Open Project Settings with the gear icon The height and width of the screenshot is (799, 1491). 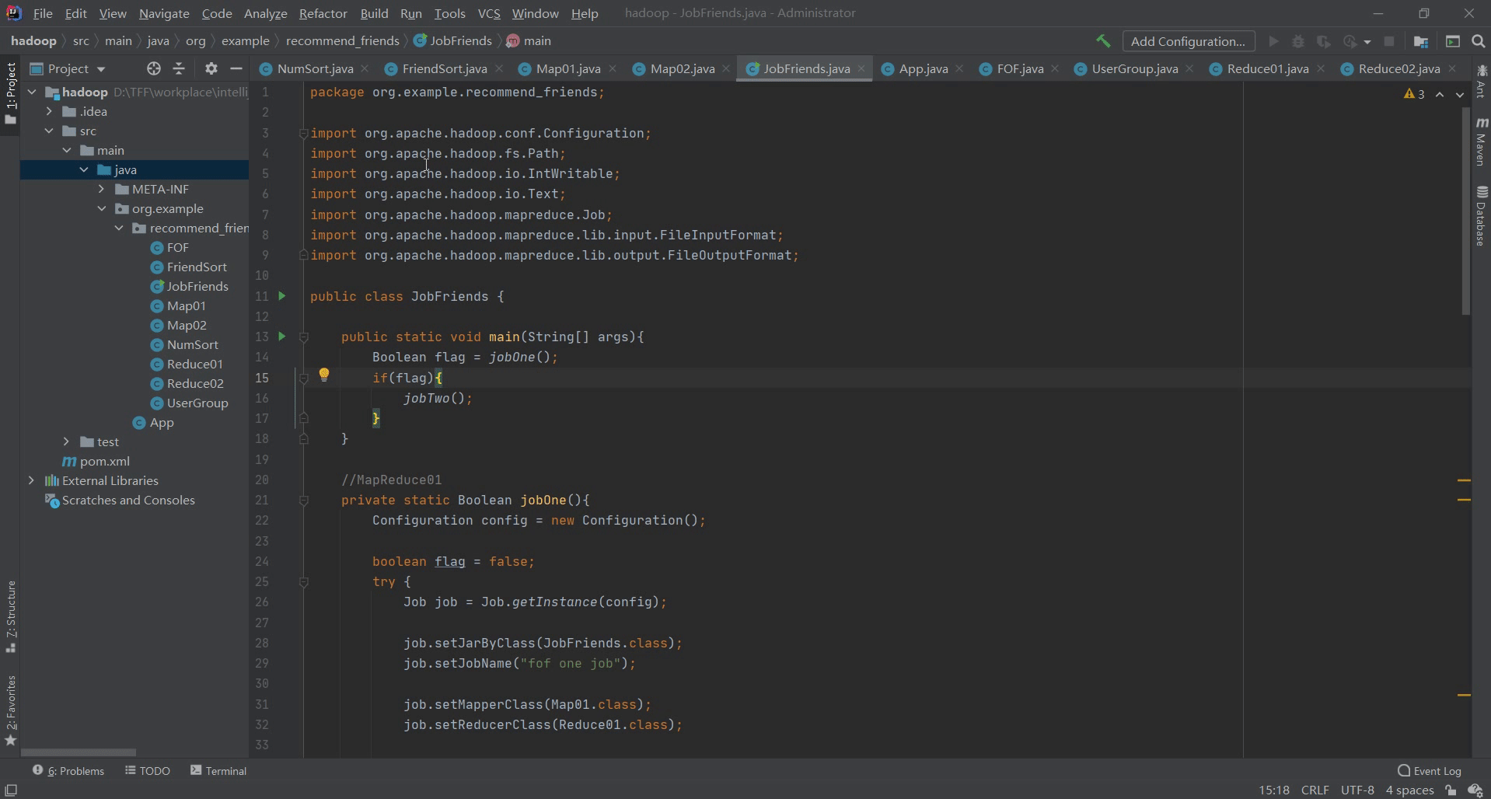(x=211, y=68)
